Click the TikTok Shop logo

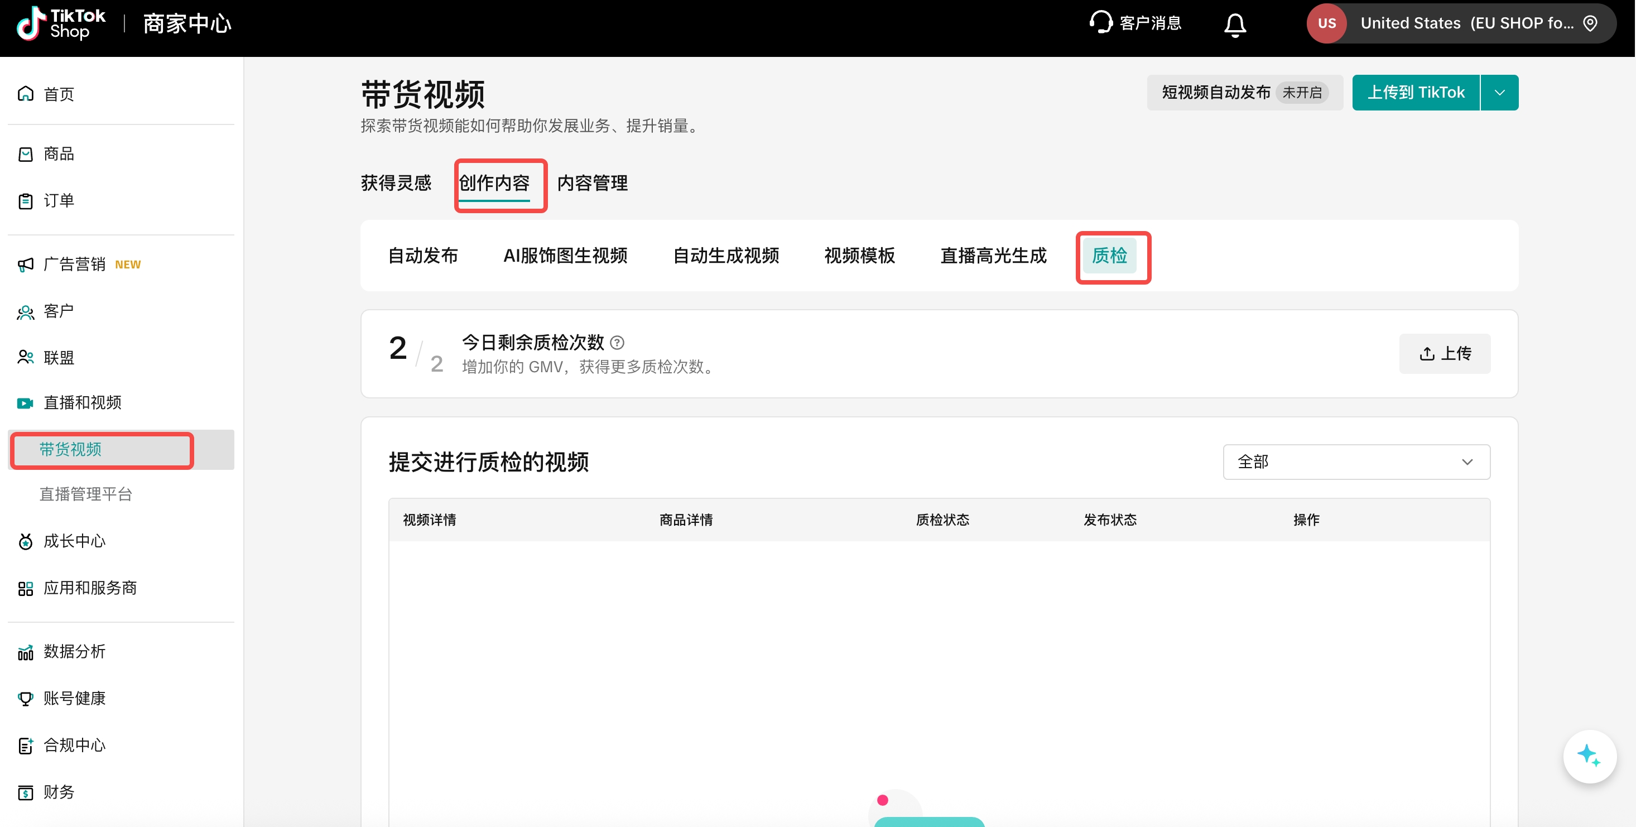(x=60, y=23)
